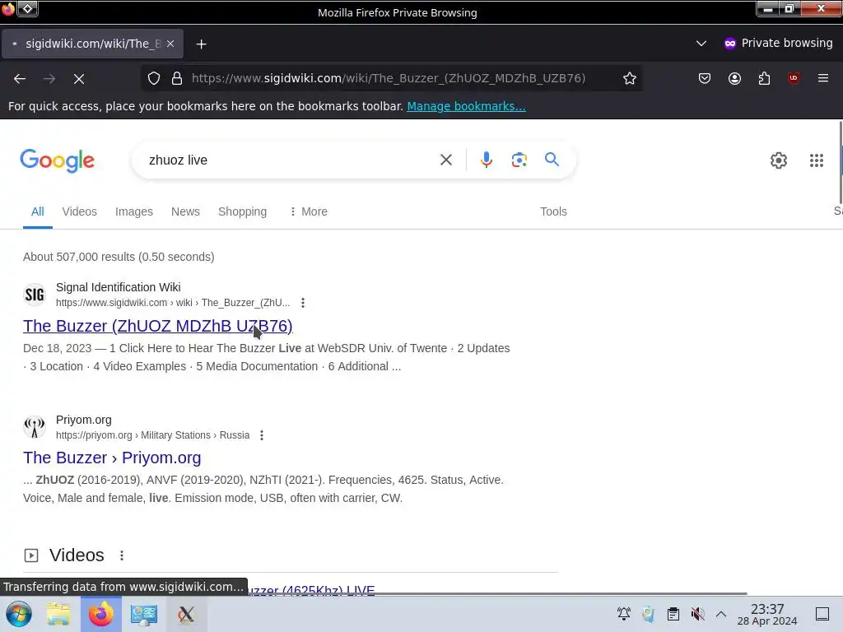Click Signal Identification Wiki site name

pyautogui.click(x=119, y=287)
